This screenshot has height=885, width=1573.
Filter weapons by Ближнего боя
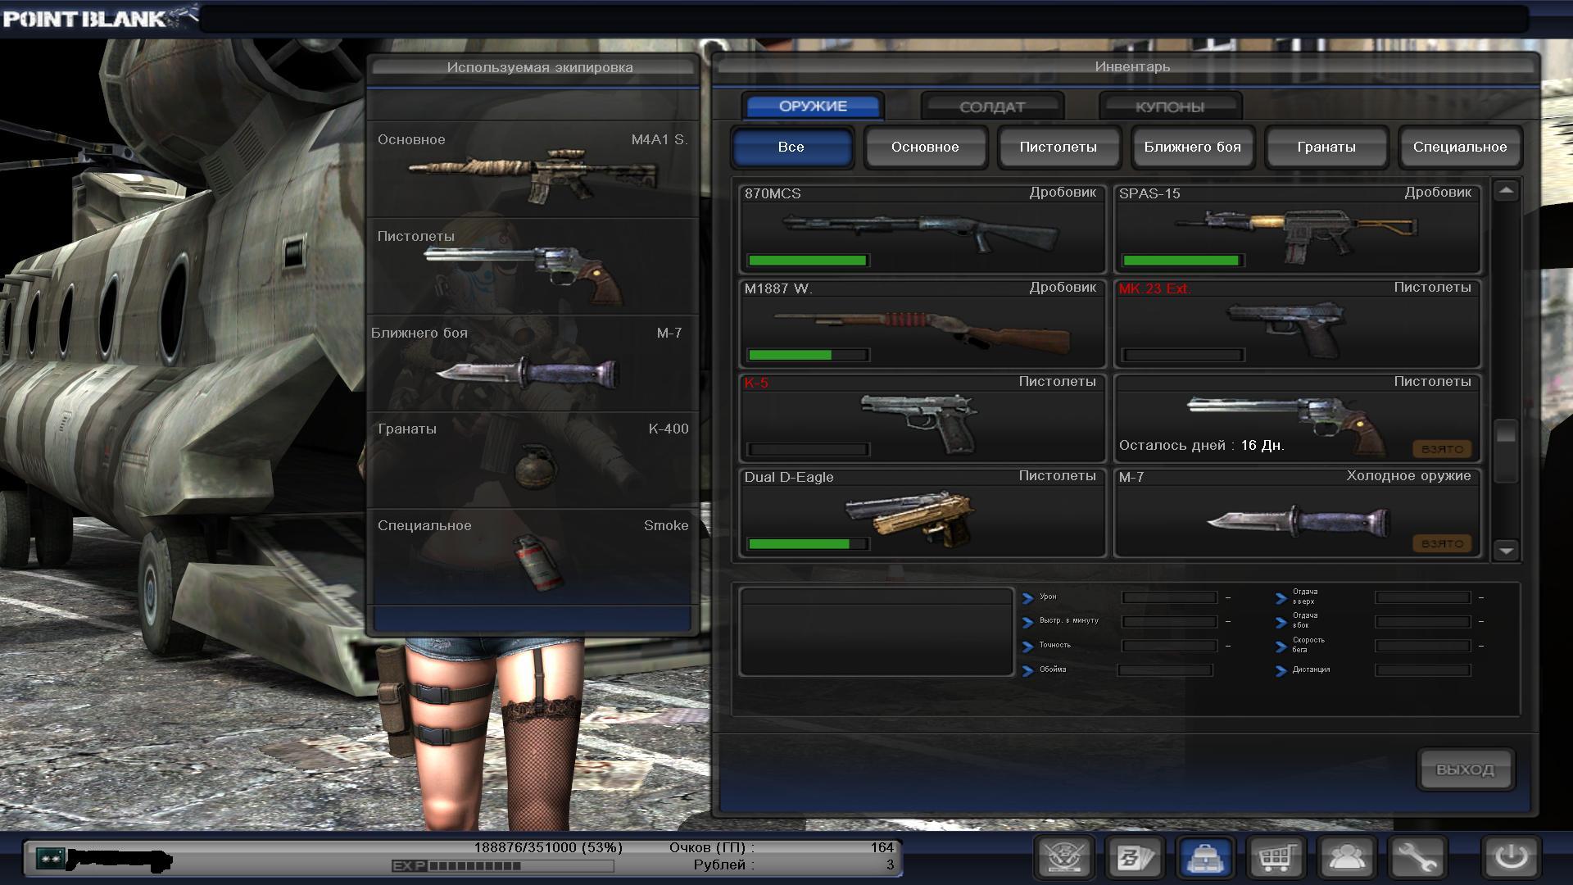1192,147
